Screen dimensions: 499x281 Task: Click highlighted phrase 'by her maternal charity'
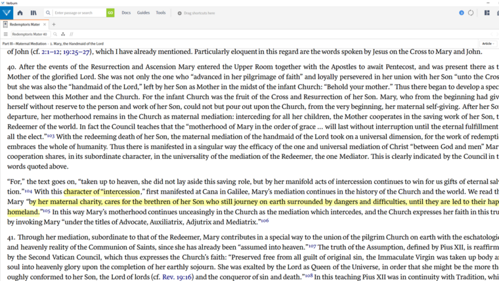point(66,202)
